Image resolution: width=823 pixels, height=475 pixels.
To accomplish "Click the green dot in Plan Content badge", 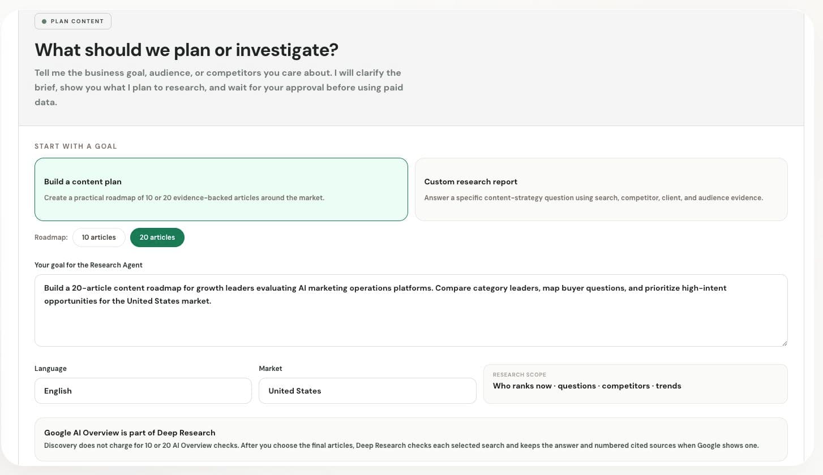I will (44, 21).
